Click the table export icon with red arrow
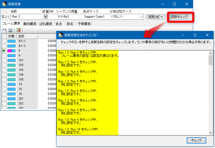The image size is (215, 148). coord(19,30)
